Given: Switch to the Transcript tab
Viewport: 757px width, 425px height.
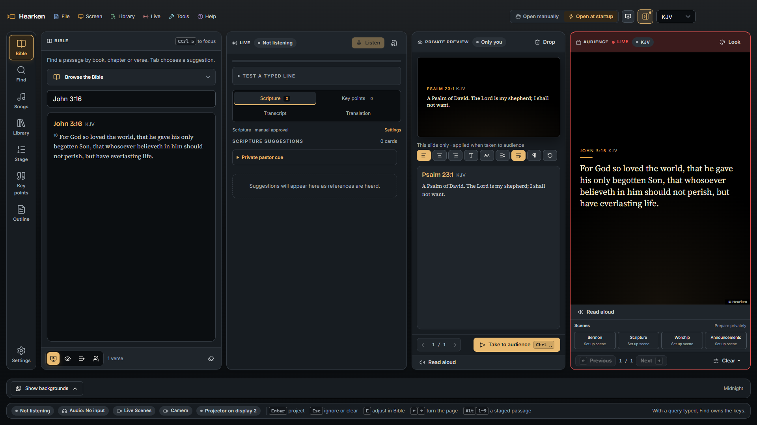Looking at the screenshot, I should (275, 113).
